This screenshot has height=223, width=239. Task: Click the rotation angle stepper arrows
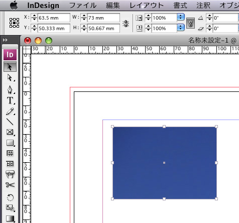(x=209, y=18)
